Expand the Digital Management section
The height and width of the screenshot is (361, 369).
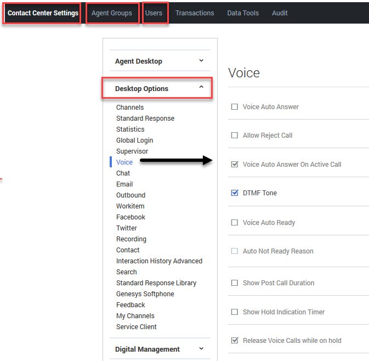pos(201,349)
